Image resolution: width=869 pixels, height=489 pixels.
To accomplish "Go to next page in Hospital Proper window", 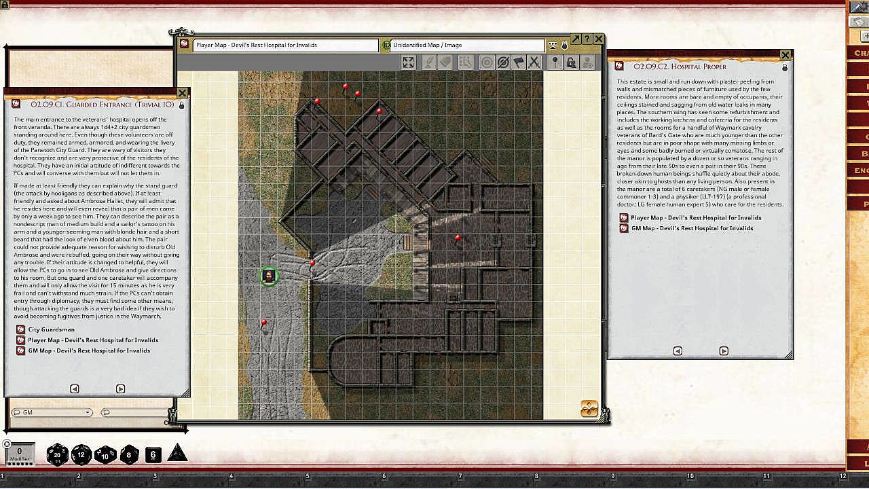I will [724, 351].
